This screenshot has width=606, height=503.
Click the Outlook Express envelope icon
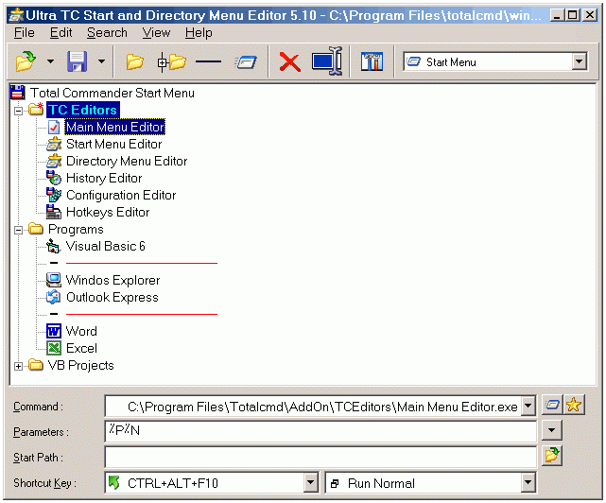54,297
